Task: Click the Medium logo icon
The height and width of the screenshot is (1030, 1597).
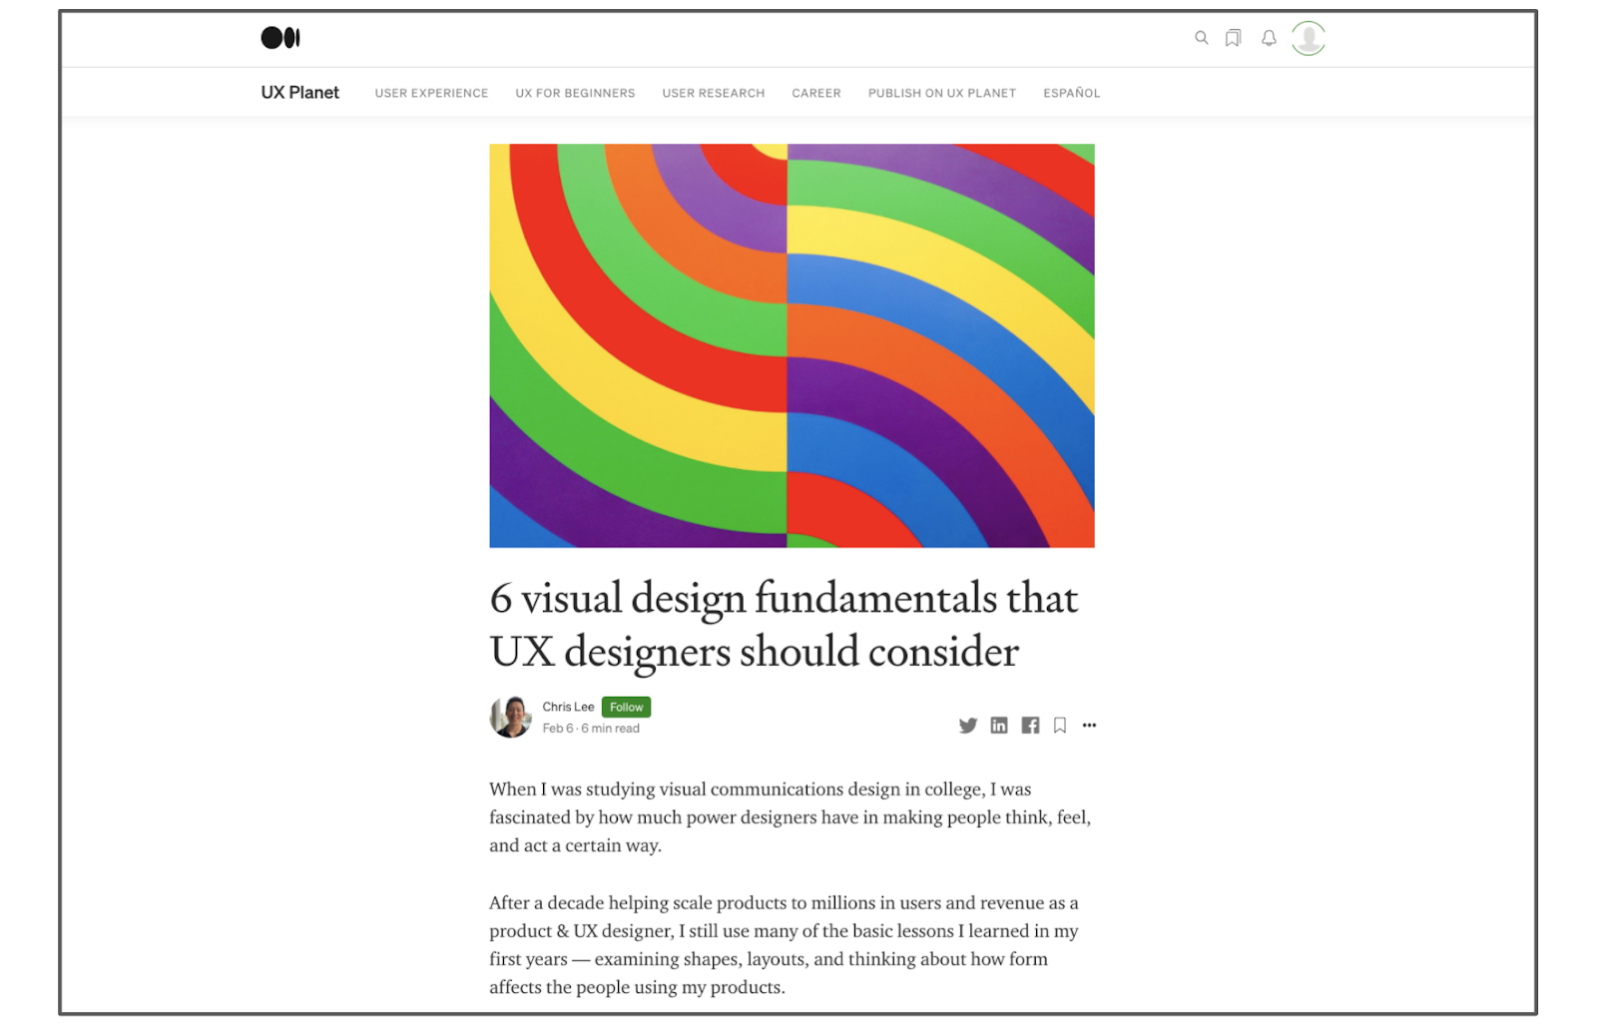Action: [x=280, y=38]
